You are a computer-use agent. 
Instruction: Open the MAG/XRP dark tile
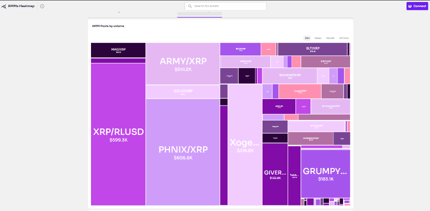pyautogui.click(x=118, y=50)
